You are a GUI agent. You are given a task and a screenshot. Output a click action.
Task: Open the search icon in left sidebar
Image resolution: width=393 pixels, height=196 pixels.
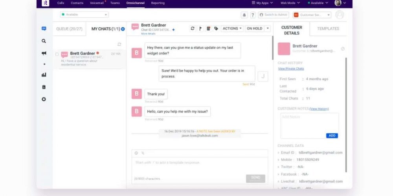[44, 41]
